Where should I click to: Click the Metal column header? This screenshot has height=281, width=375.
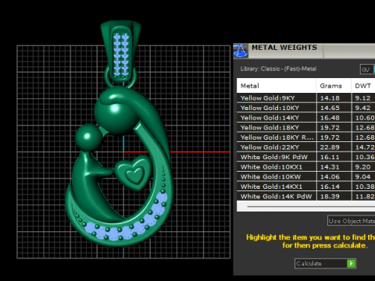(x=277, y=86)
